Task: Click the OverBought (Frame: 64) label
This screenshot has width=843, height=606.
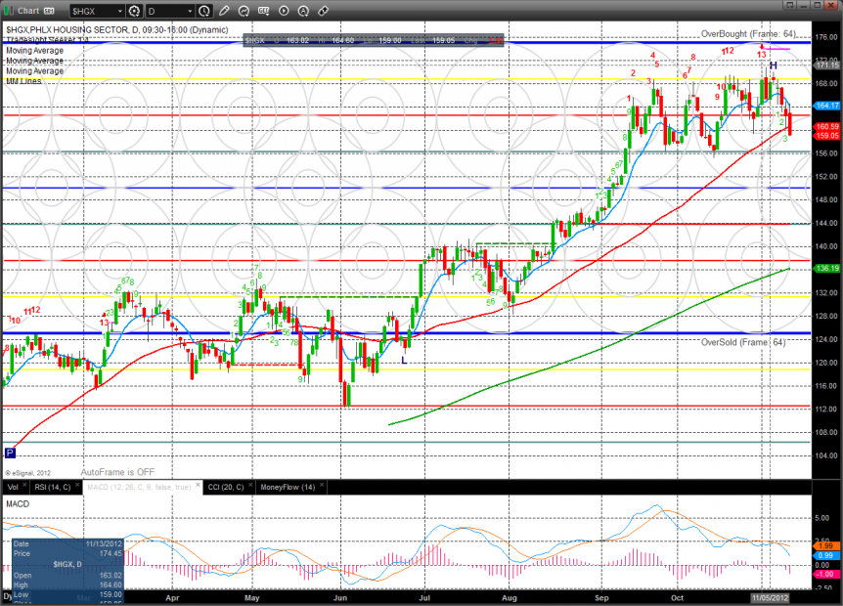Action: coord(748,34)
